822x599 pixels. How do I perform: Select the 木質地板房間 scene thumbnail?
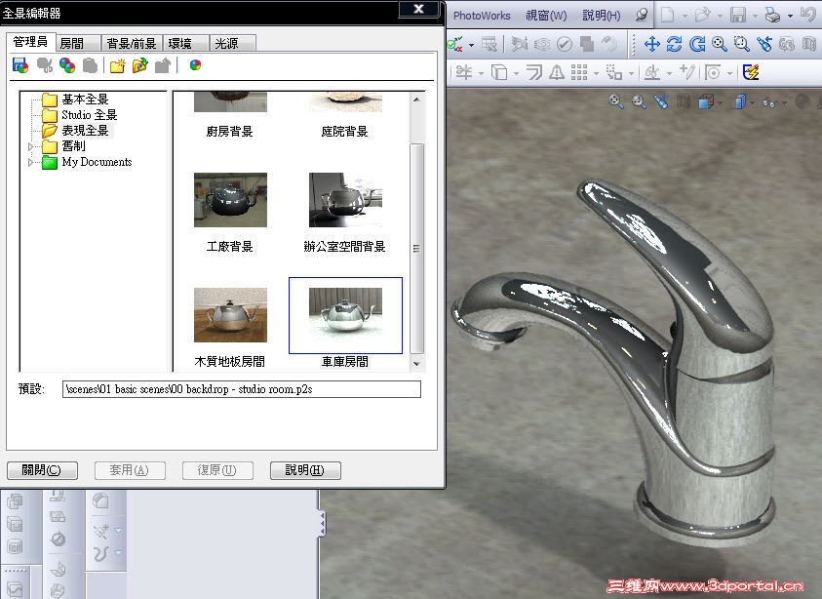[x=230, y=315]
